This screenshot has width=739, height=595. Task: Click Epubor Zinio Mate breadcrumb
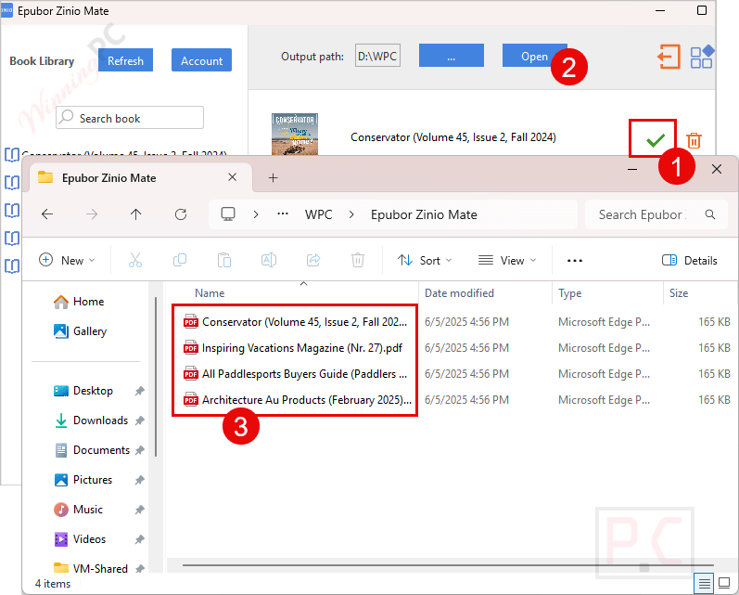(x=424, y=214)
